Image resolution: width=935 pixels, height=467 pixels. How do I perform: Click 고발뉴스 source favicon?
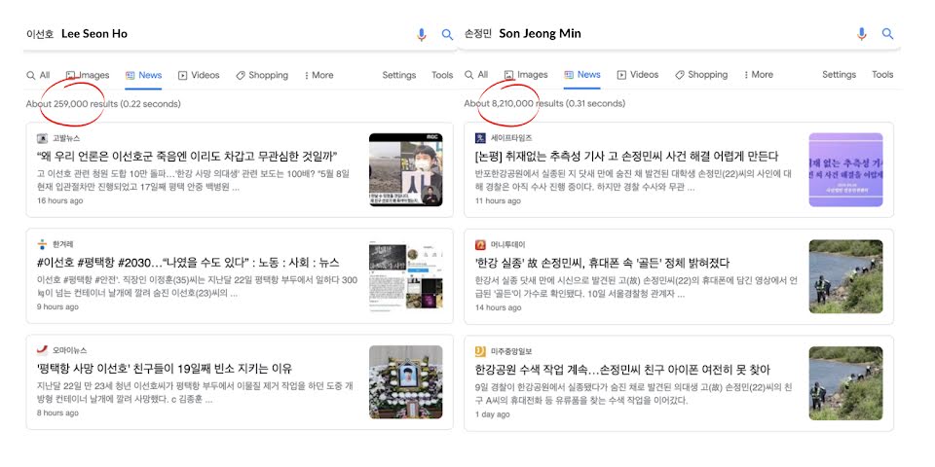pyautogui.click(x=42, y=138)
